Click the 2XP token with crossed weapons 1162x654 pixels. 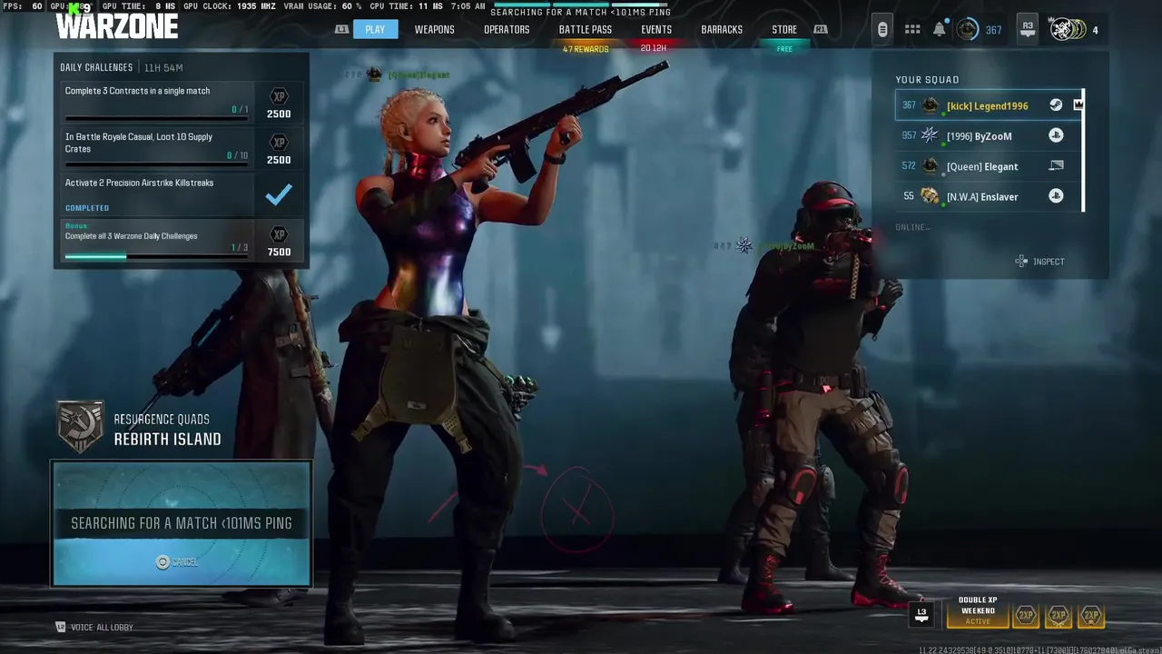[1059, 616]
